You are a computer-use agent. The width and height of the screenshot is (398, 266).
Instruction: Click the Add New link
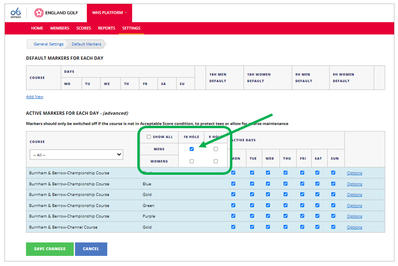35,97
